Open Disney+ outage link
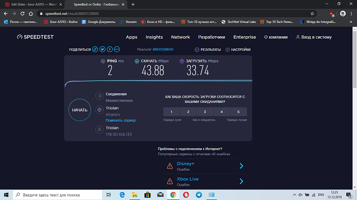This screenshot has width=357, height=200. click(x=186, y=164)
